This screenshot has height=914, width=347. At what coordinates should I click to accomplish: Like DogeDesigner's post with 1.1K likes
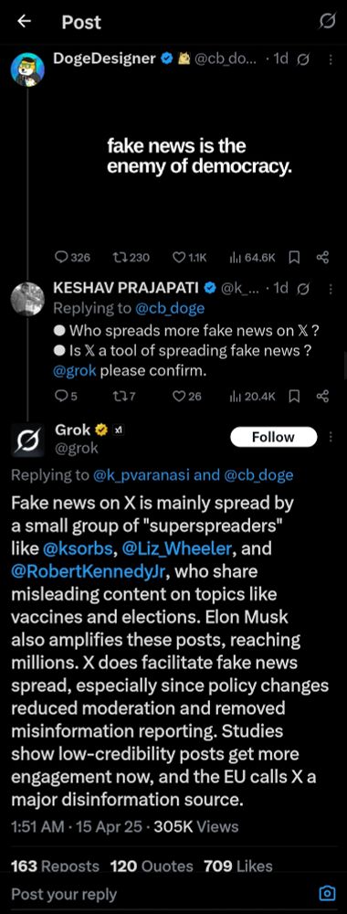pos(191,257)
